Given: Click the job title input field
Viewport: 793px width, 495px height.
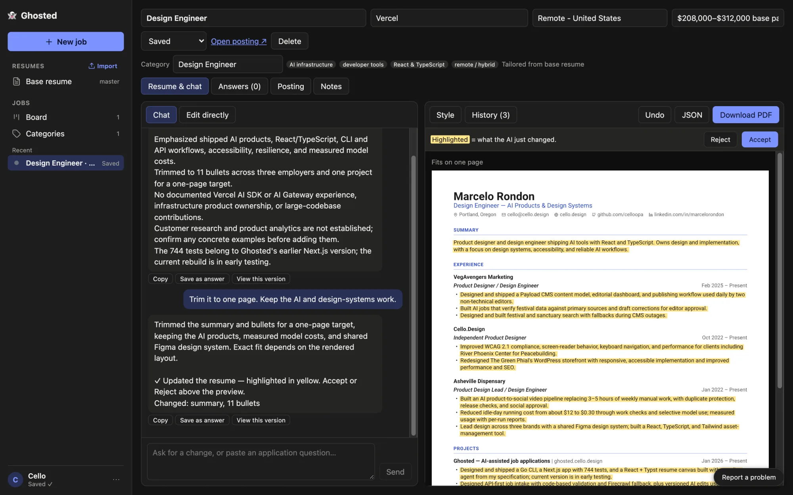Looking at the screenshot, I should (253, 18).
